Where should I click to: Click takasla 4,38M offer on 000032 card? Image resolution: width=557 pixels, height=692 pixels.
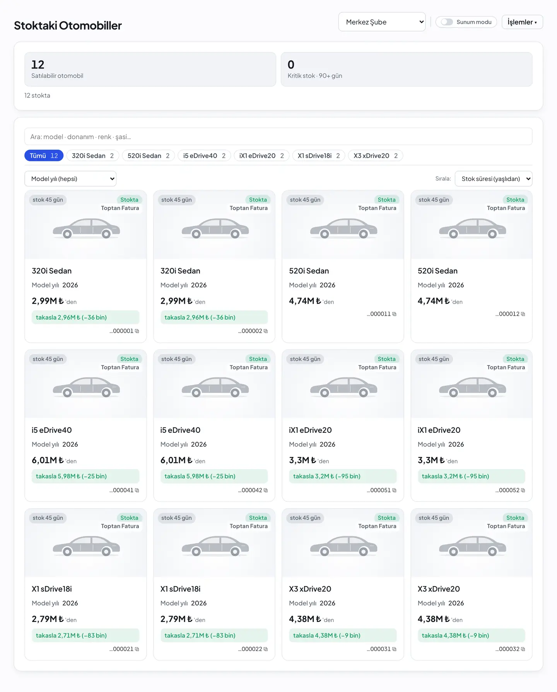click(472, 636)
